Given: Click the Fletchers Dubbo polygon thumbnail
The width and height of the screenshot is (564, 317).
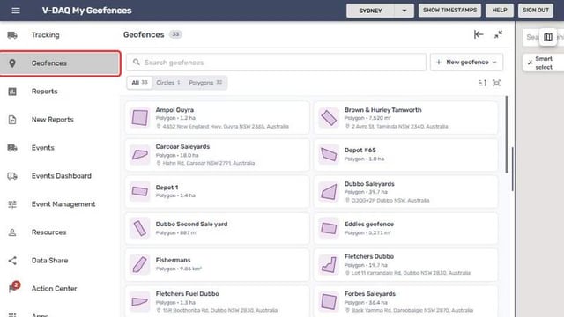Looking at the screenshot, I should pyautogui.click(x=329, y=264).
